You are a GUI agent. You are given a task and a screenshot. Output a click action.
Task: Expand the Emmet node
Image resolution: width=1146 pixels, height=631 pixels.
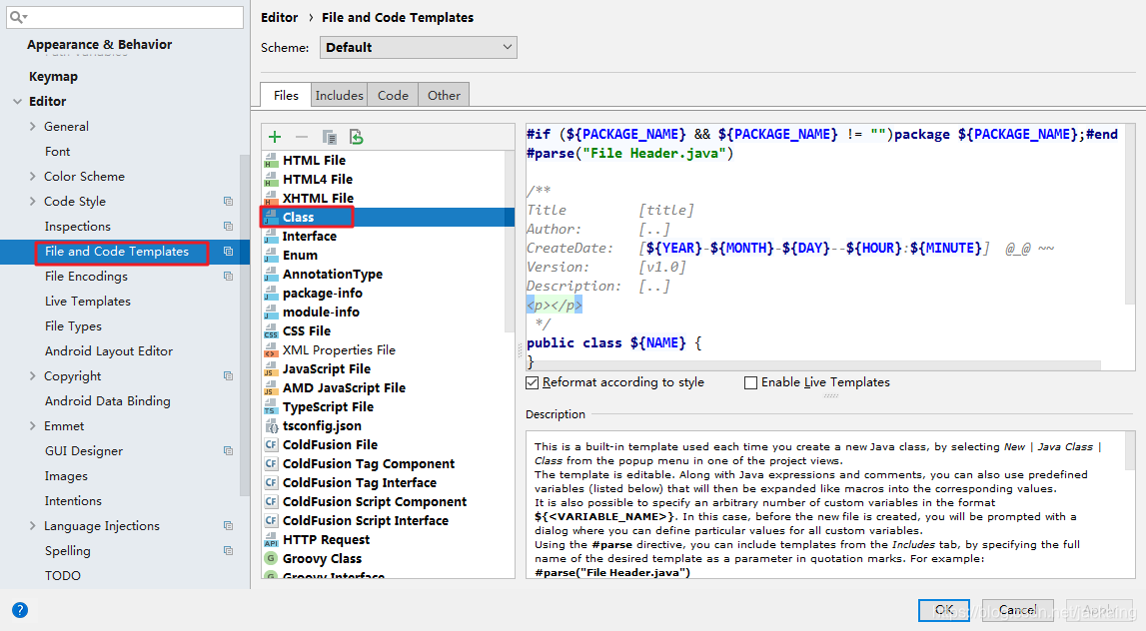32,425
